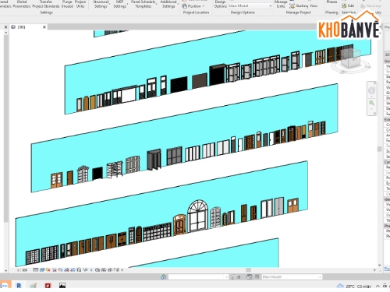Run Purge Unused
Image resolution: width=390 pixels, height=292 pixels.
[x=67, y=4]
